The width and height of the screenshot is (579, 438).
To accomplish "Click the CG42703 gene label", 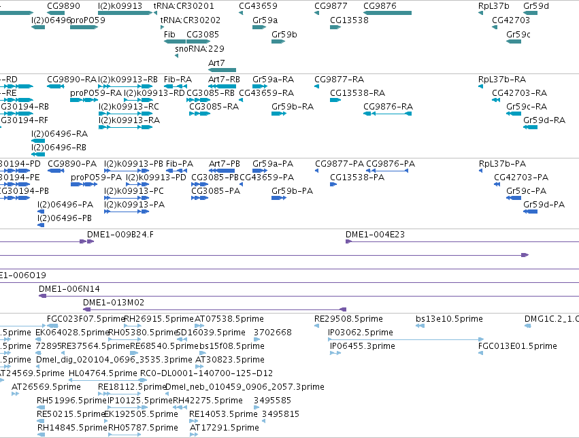I will pyautogui.click(x=511, y=20).
